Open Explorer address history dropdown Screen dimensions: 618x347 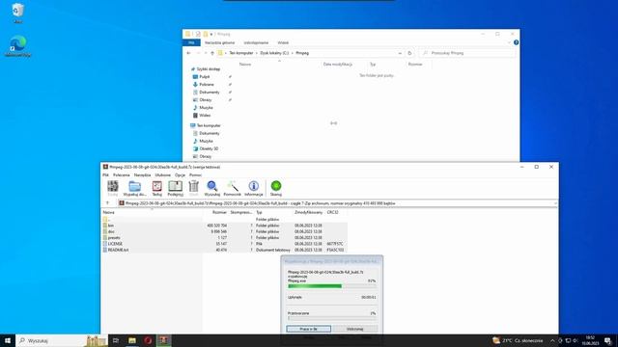click(400, 53)
